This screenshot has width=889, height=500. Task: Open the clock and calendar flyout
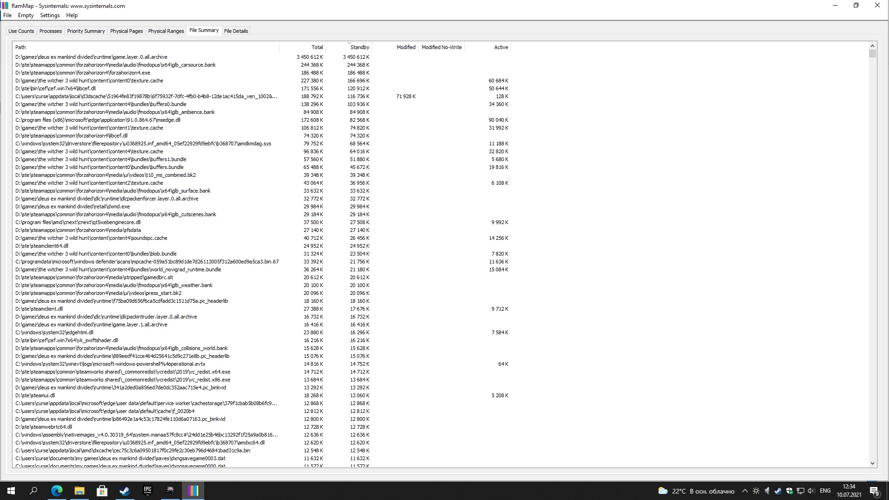tap(849, 491)
